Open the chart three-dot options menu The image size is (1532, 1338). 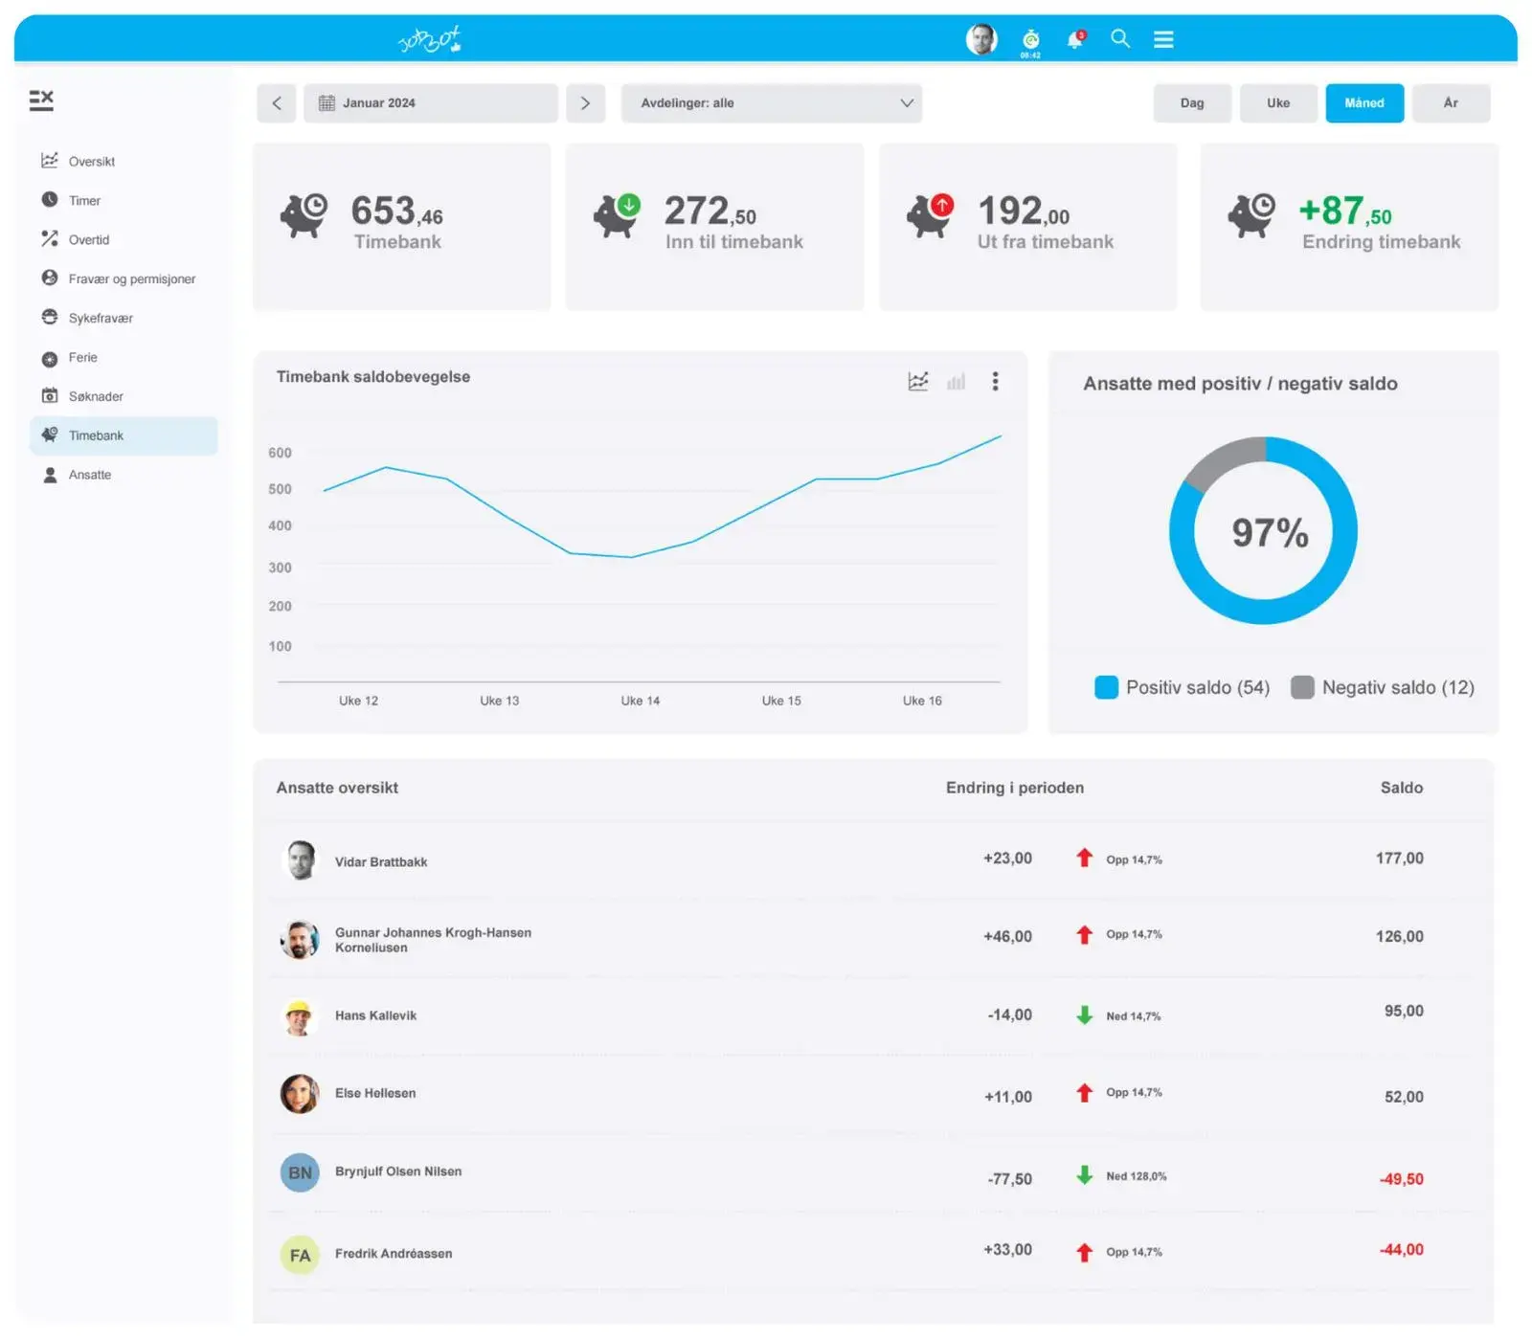point(995,382)
